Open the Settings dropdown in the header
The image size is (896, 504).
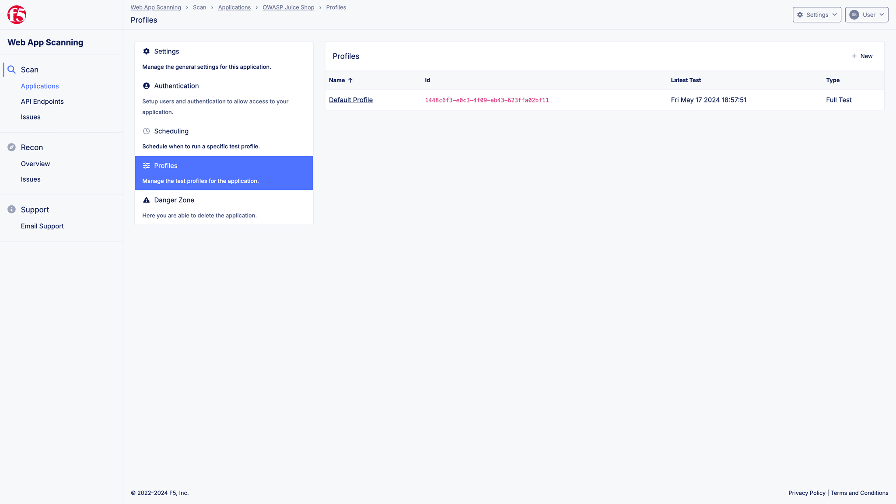click(x=817, y=14)
